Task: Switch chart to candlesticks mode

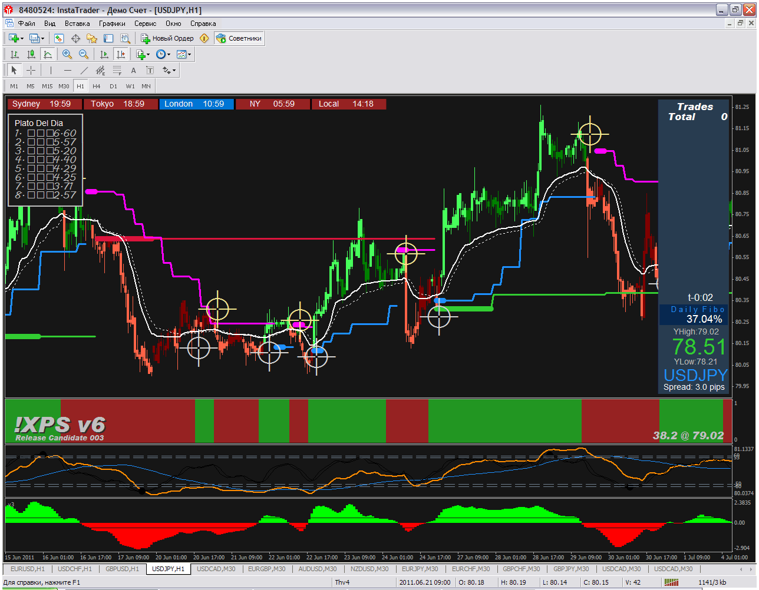Action: [x=31, y=54]
